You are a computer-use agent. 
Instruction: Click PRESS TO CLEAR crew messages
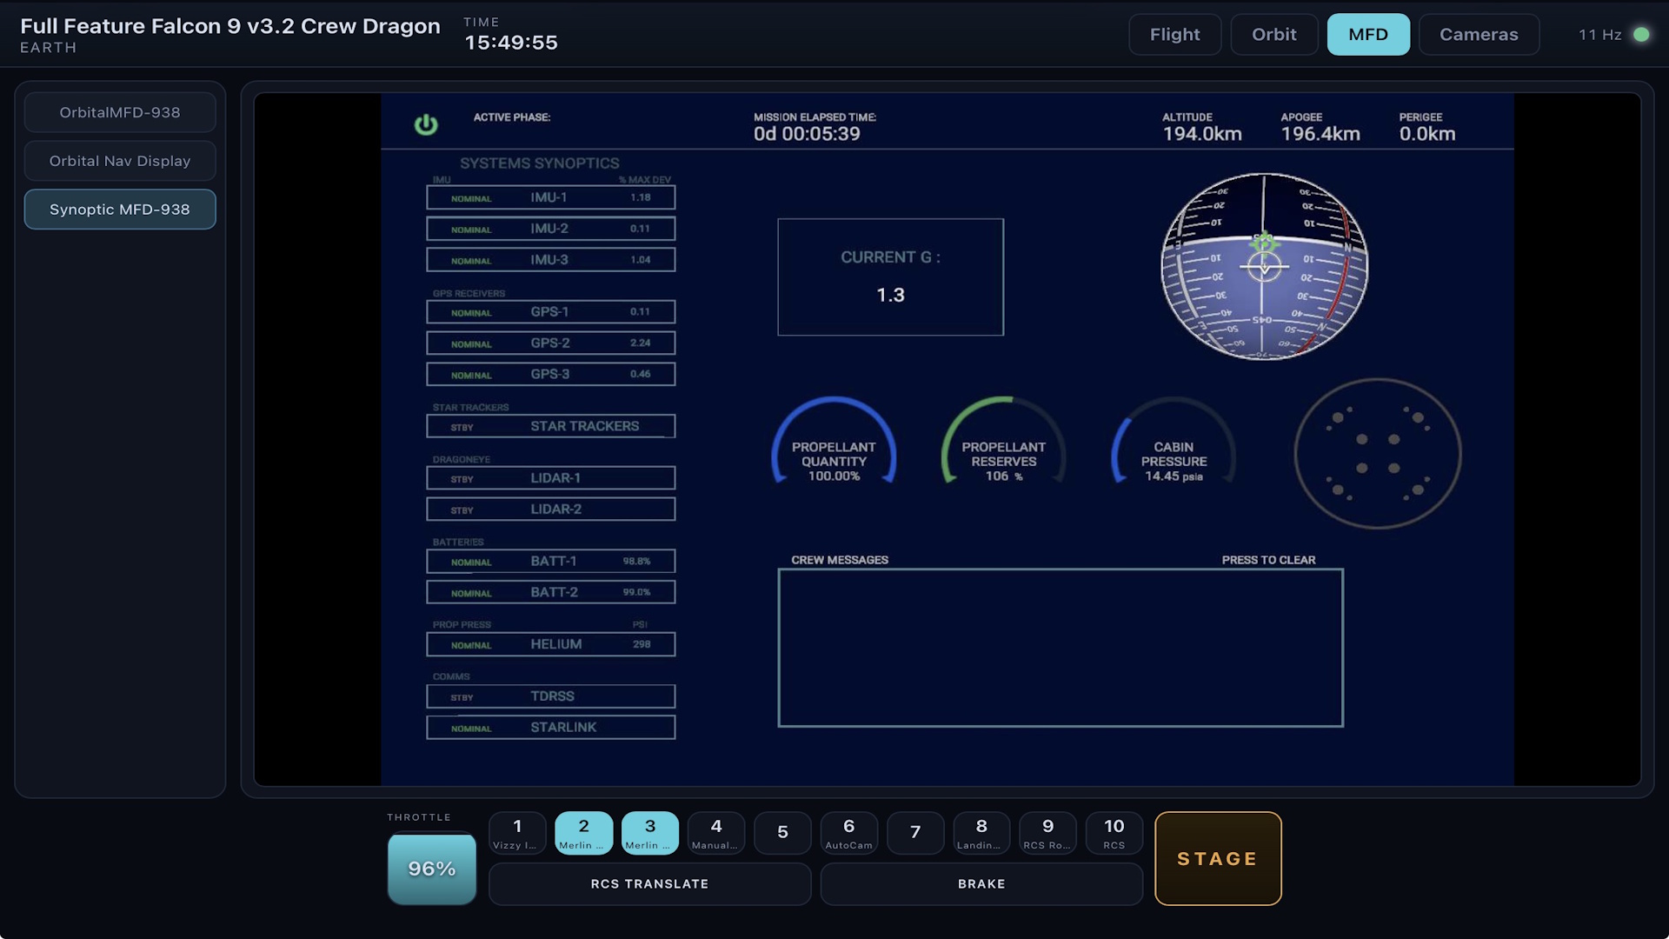coord(1268,560)
